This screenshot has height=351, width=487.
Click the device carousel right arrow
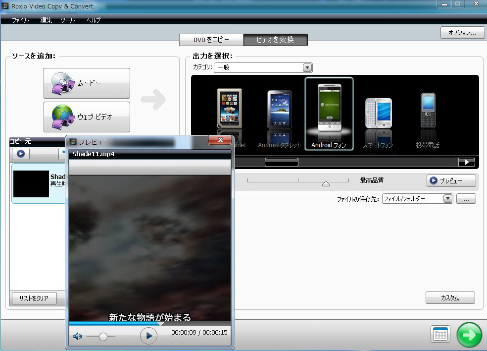(x=467, y=162)
